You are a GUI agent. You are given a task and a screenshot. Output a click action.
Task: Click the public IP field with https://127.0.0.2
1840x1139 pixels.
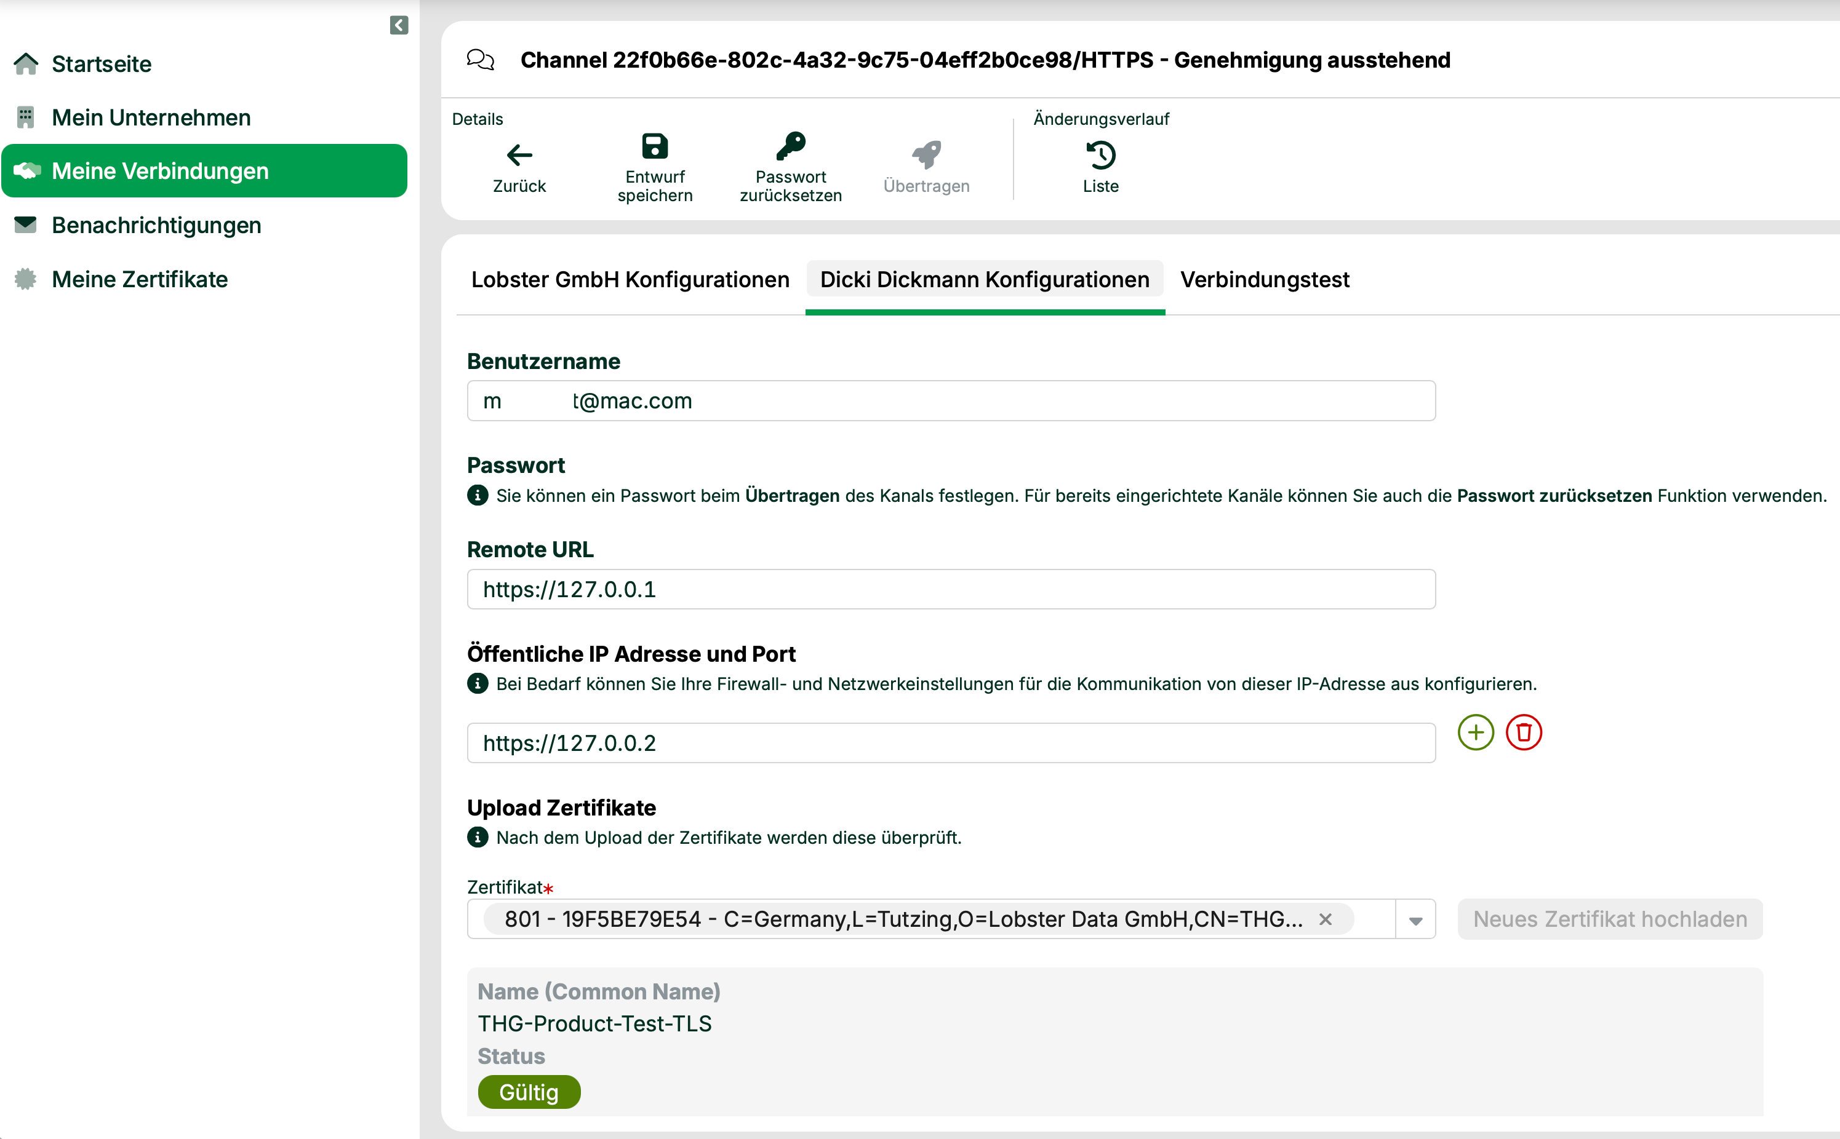[951, 743]
